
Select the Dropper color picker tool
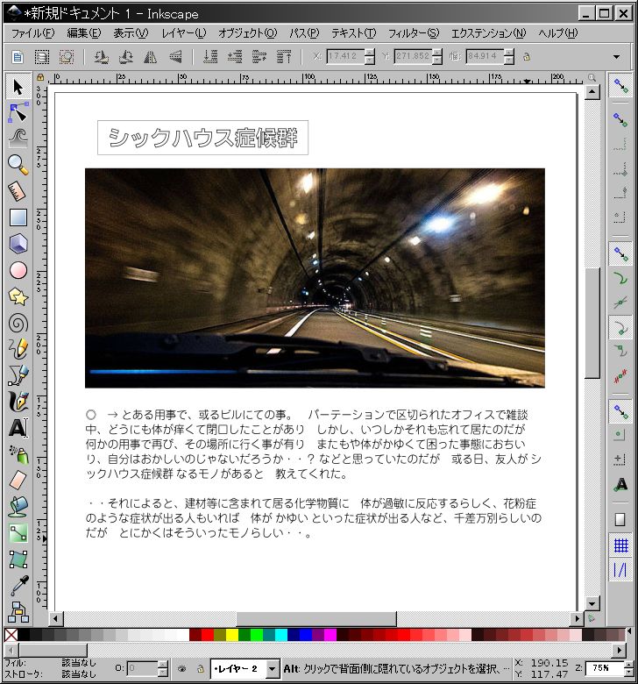(x=18, y=586)
